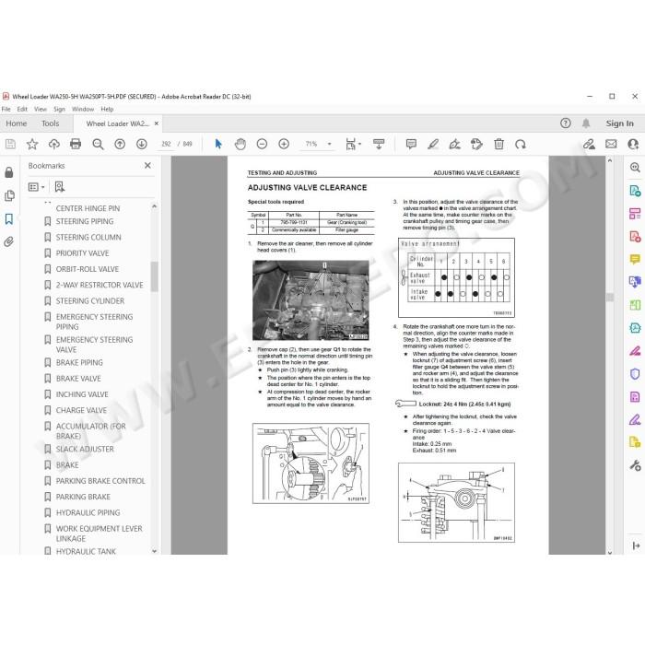View notifications bell
The height and width of the screenshot is (645, 645).
586,123
